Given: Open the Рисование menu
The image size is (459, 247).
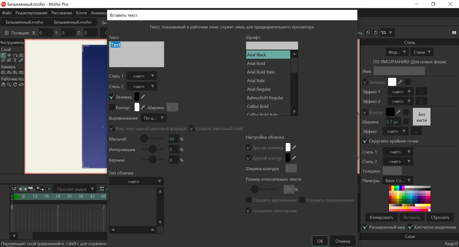Looking at the screenshot, I should [62, 13].
